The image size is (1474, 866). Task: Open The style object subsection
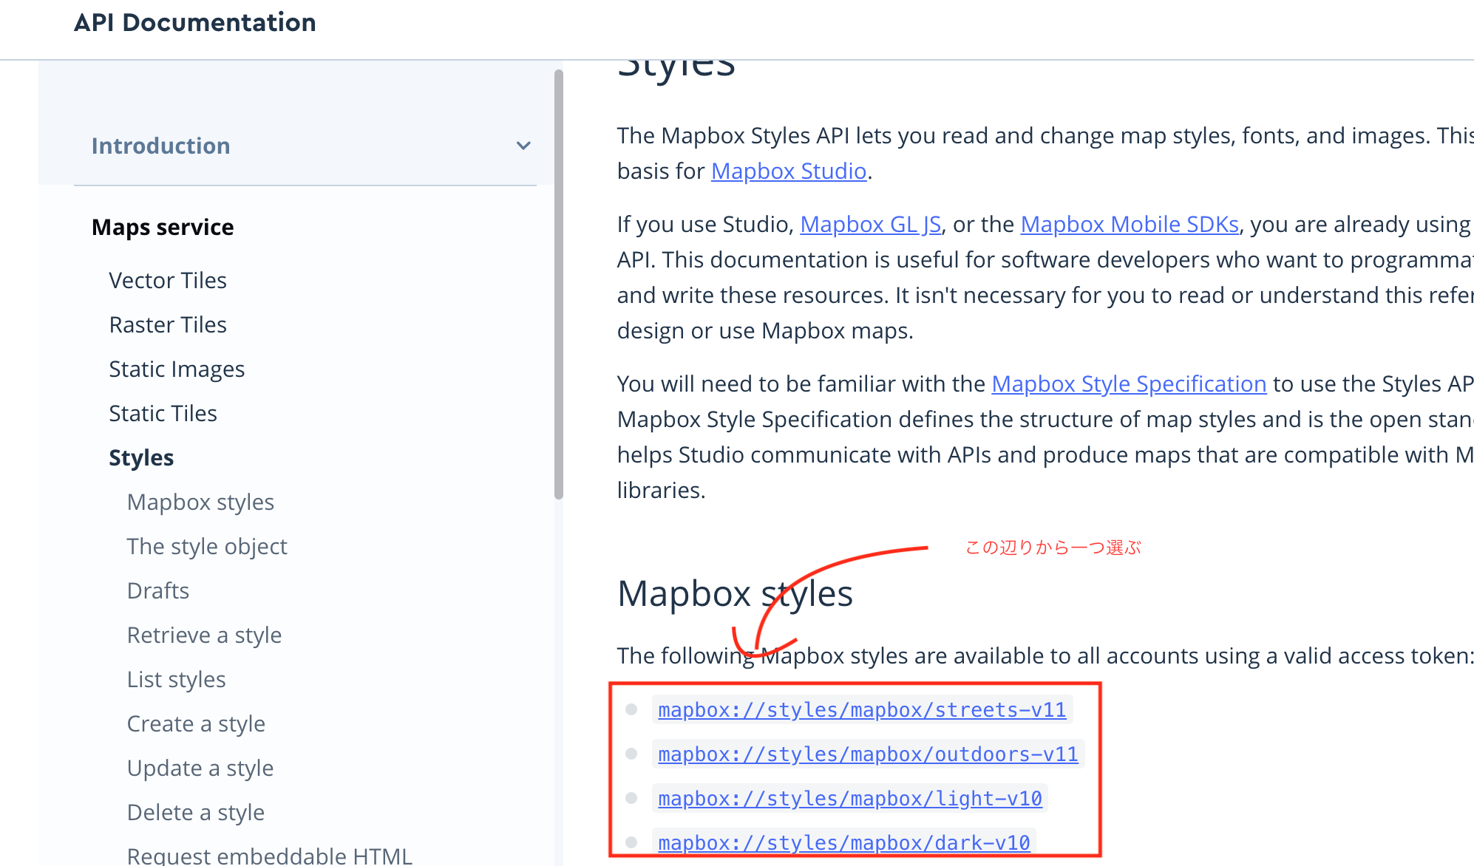click(207, 546)
